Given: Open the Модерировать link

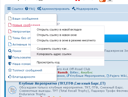Looking at the screenshot, I should click(x=87, y=9).
